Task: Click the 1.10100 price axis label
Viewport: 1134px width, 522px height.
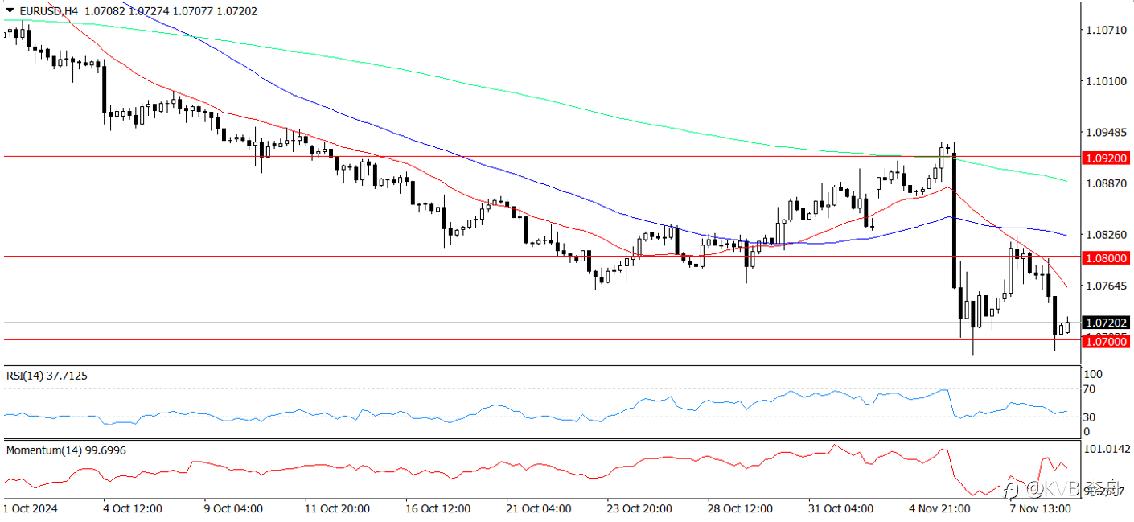Action: click(1106, 81)
